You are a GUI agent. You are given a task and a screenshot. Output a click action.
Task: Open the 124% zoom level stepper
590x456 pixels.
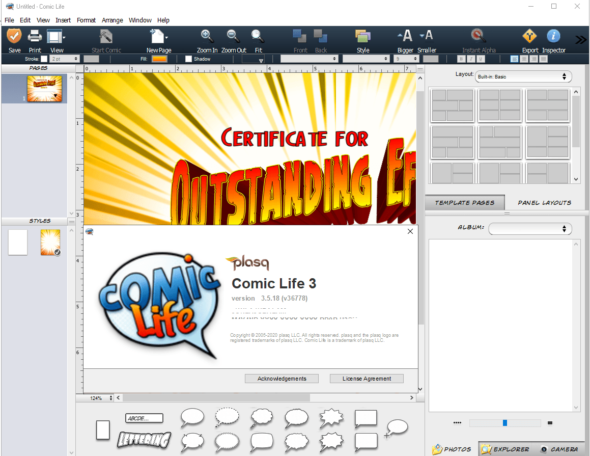[110, 398]
